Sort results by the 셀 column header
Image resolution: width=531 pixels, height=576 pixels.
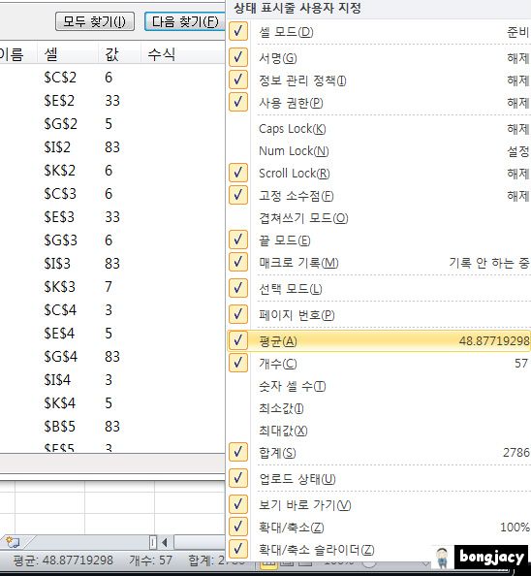tap(68, 54)
